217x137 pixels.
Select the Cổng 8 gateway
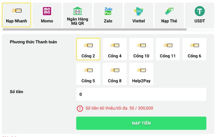pyautogui.click(x=115, y=74)
